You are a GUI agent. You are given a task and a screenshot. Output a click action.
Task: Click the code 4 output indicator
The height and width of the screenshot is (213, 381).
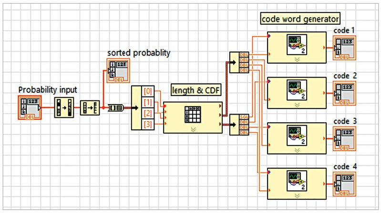point(344,184)
